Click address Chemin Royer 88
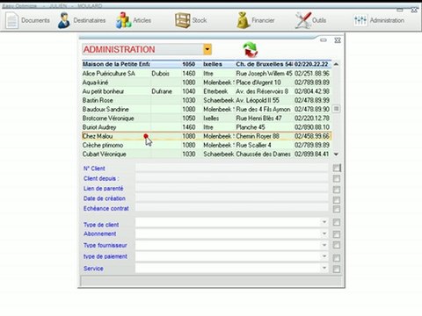The image size is (422, 316). 258,136
